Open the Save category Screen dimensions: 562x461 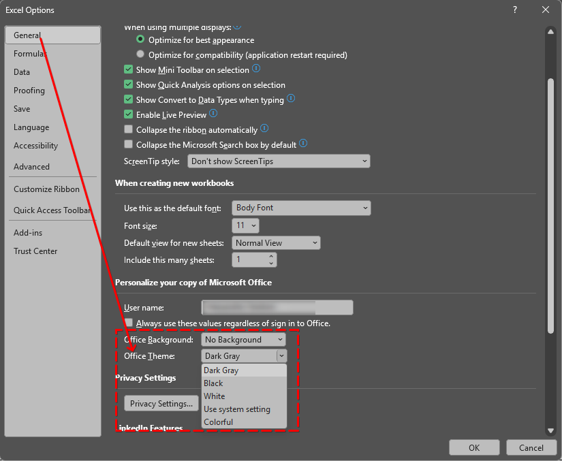(x=52, y=109)
